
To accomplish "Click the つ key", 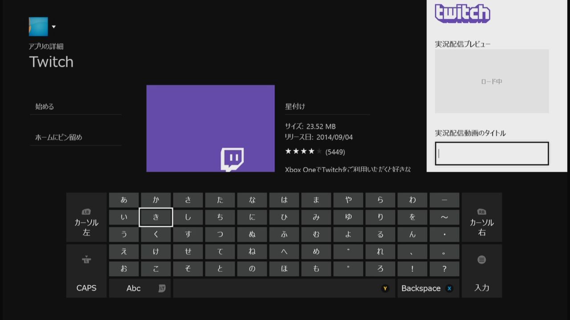I will click(220, 234).
